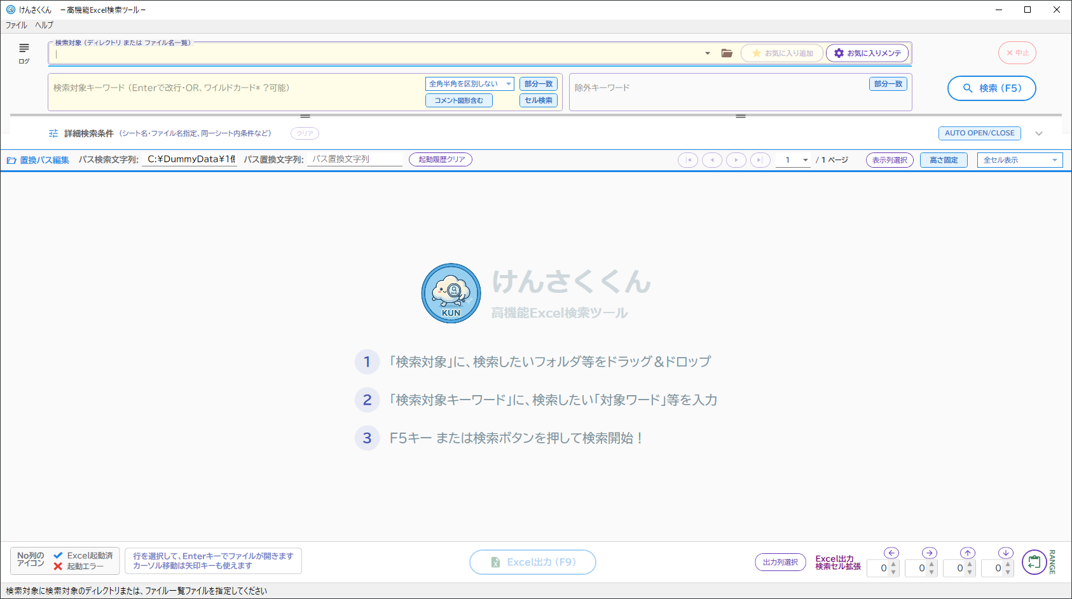Click the 置換パス編集 folder icon
1072x599 pixels.
[x=11, y=160]
